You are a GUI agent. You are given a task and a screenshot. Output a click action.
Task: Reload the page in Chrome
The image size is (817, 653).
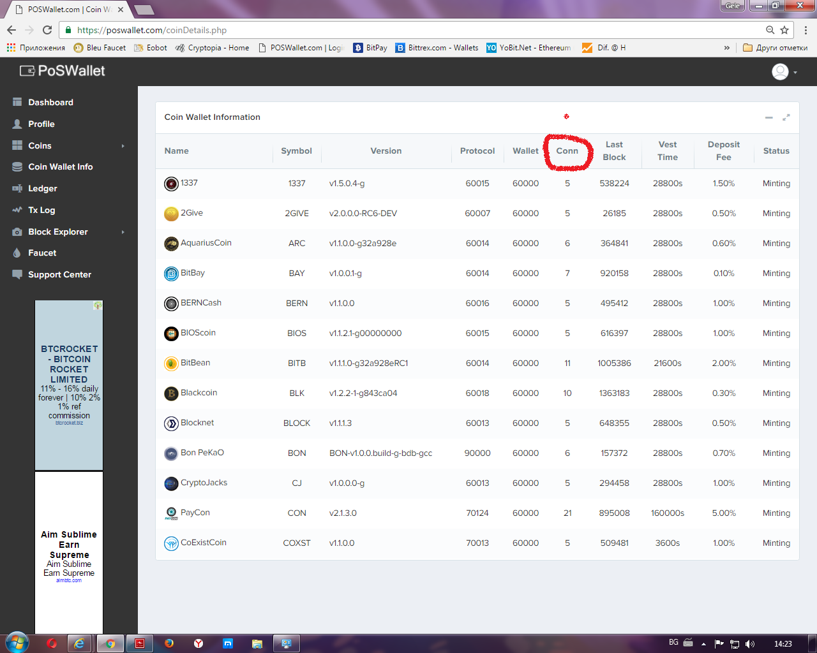(x=47, y=30)
